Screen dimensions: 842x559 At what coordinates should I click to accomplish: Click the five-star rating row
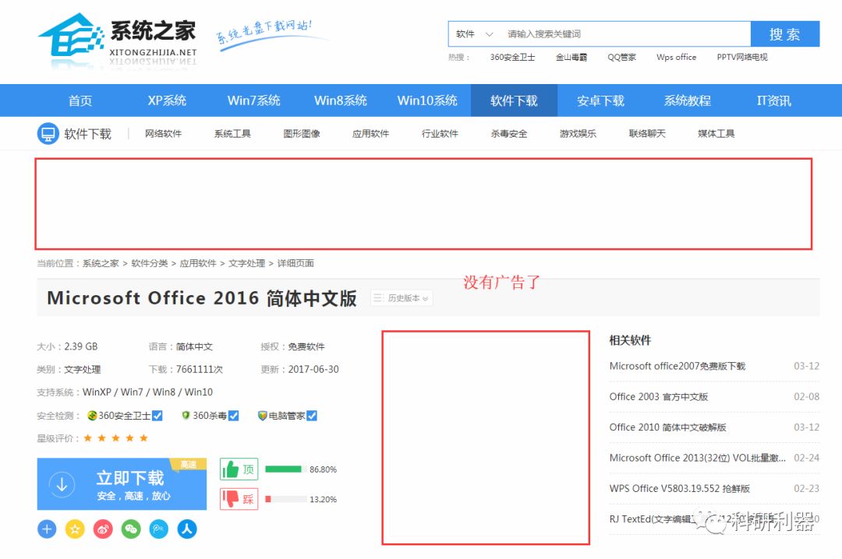click(115, 438)
